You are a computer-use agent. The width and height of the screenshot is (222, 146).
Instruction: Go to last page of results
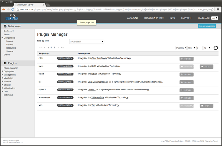63,47
